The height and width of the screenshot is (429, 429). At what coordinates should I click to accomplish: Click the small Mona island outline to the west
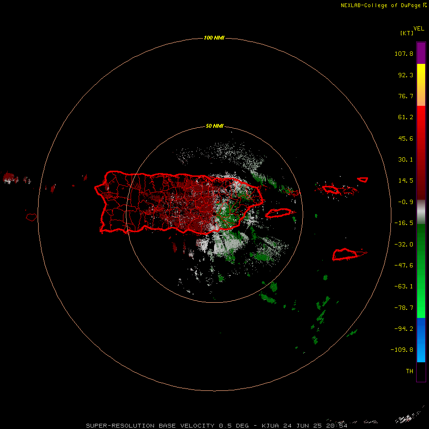31,217
